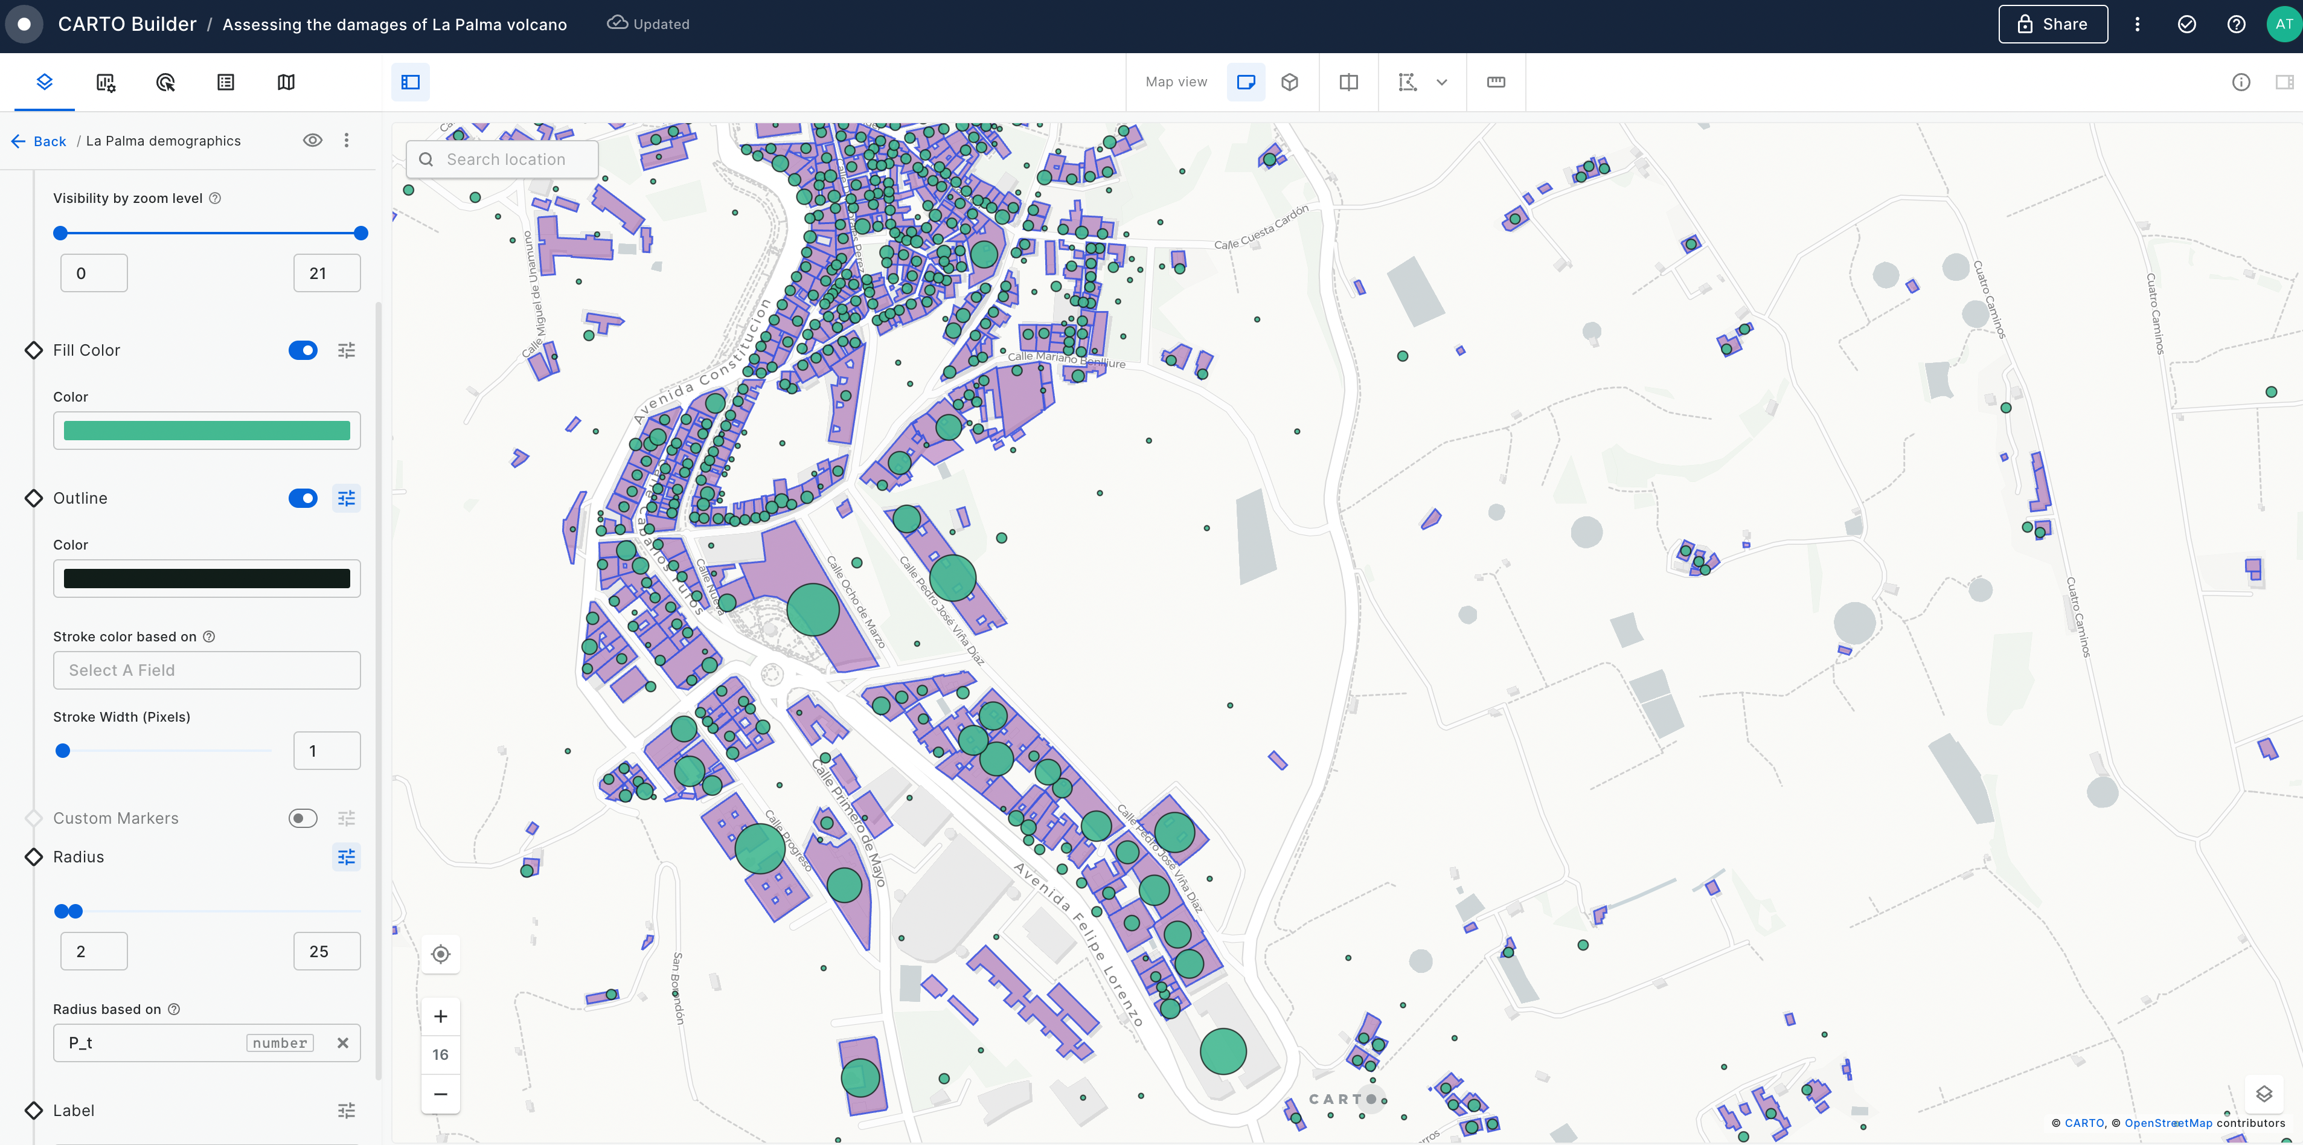Expand selection tool mode dropdown
Screen dimensions: 2303x1145
(x=1441, y=82)
